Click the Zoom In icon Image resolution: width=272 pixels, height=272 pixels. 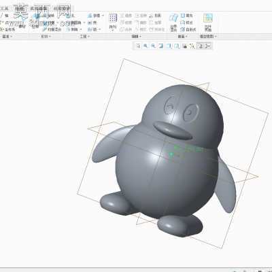click(146, 46)
